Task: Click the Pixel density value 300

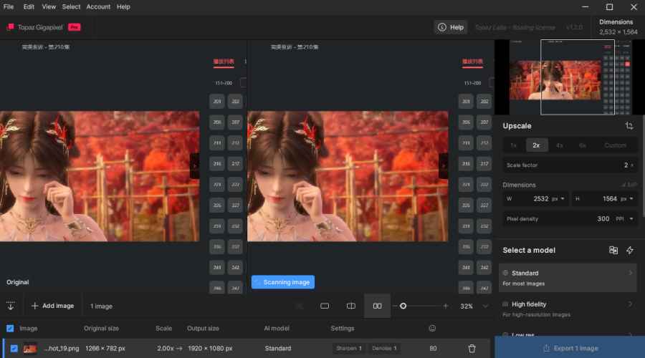Action: (603, 218)
